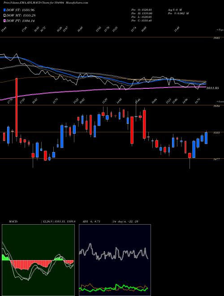Click the blue DOW ST legend swatch
Image resolution: width=224 pixels, height=296 pixels.
point(4,10)
